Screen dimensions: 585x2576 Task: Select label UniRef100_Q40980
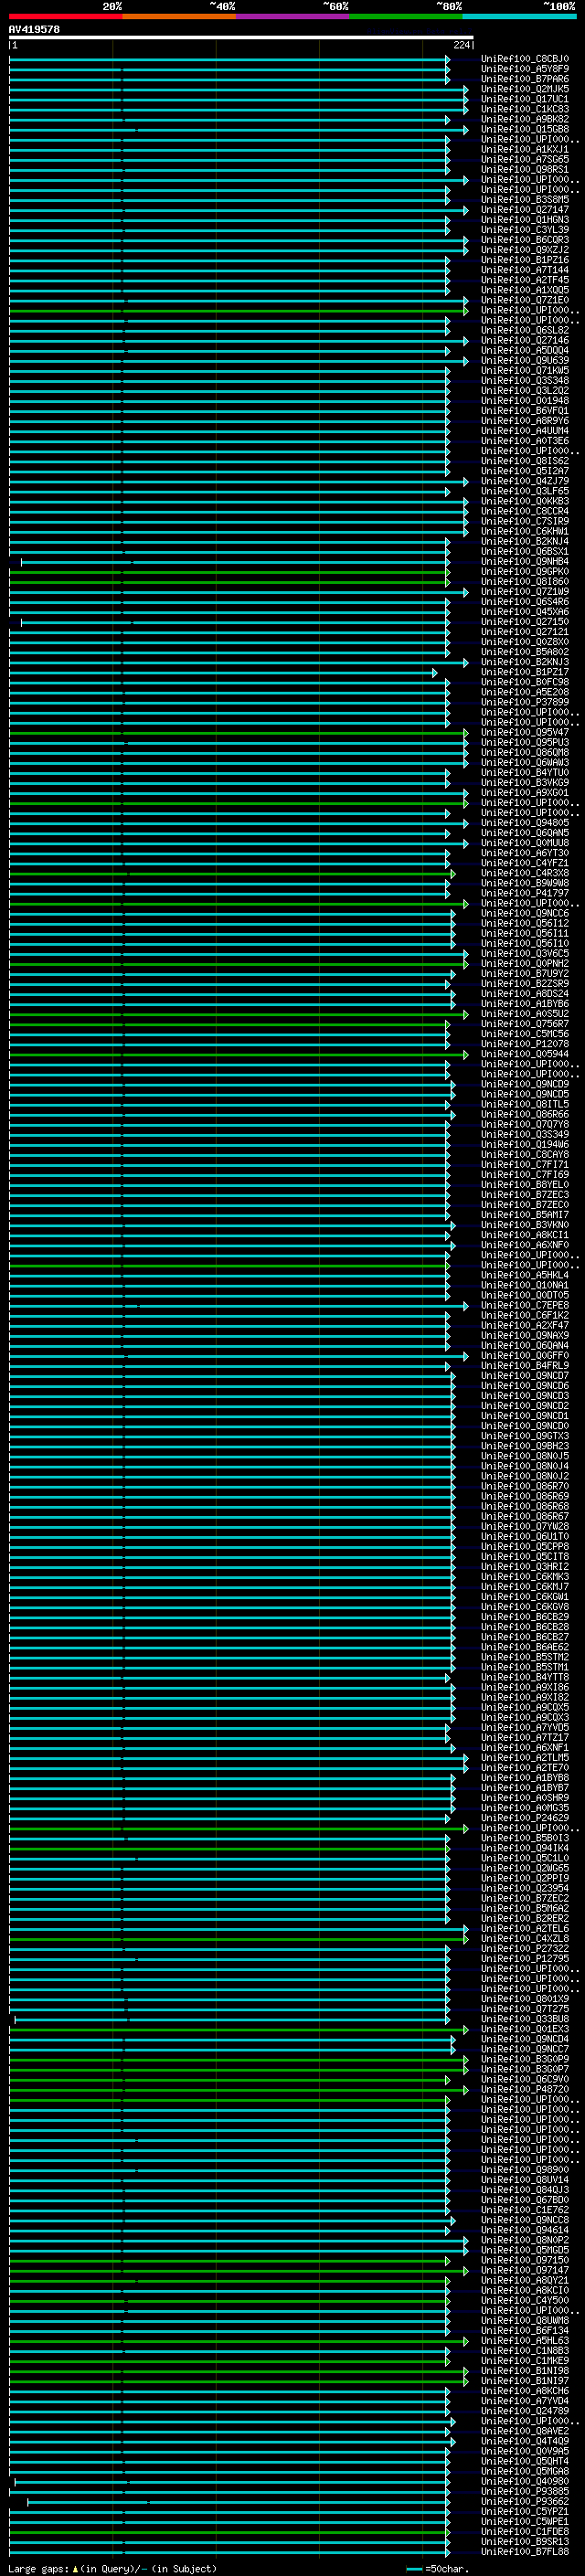point(525,2481)
